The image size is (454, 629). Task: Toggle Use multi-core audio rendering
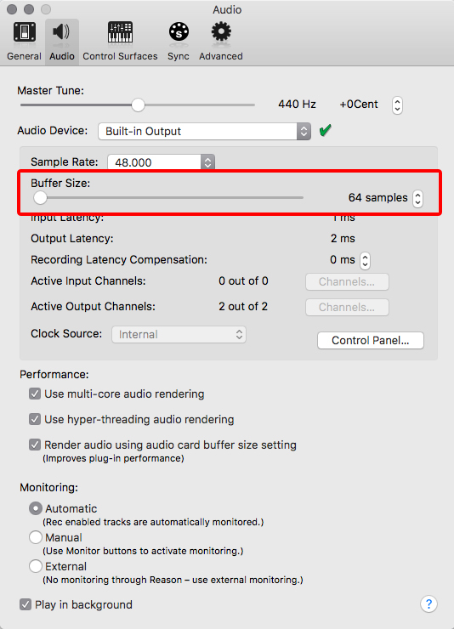click(x=35, y=394)
